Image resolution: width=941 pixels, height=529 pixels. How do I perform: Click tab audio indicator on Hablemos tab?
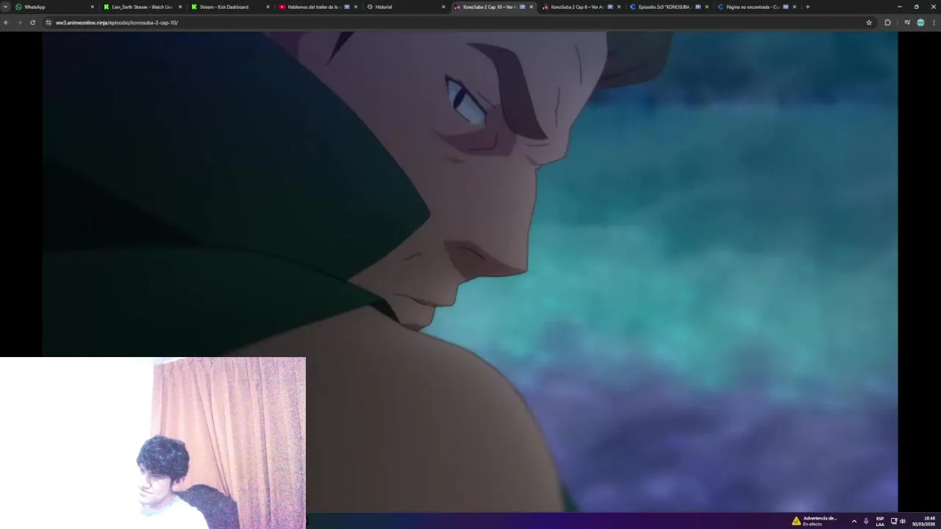347,7
